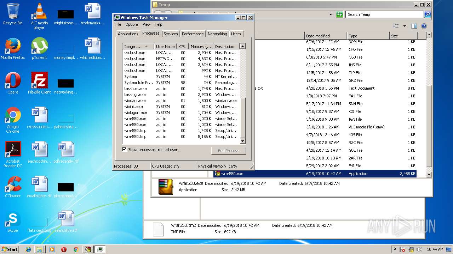Select the emailhigher.rtf document icon
Image resolution: width=453 pixels, height=254 pixels.
pos(39,187)
